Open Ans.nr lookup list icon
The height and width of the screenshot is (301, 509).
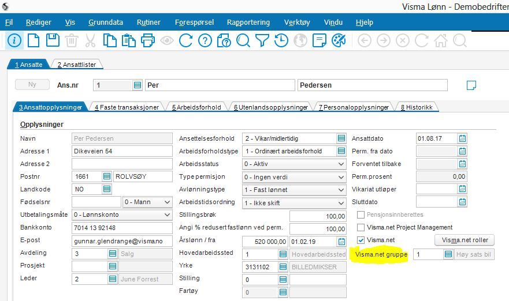coord(138,85)
